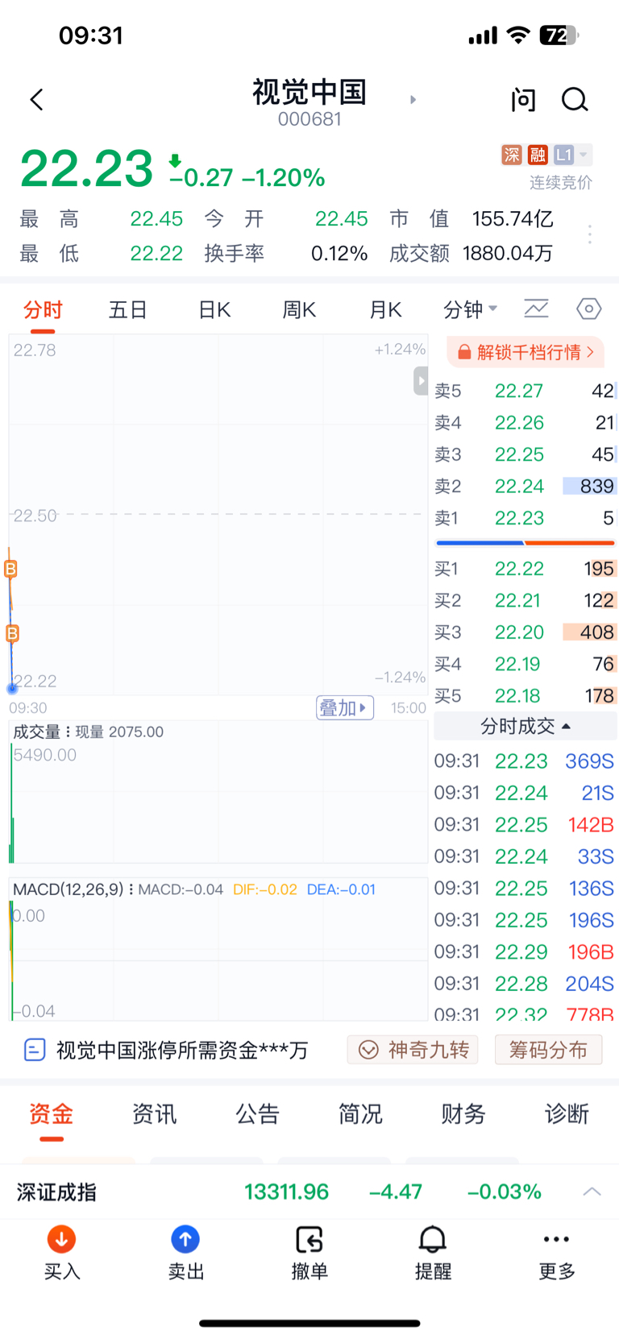Tap the Wi-Fi icon in status bar

pos(518,35)
